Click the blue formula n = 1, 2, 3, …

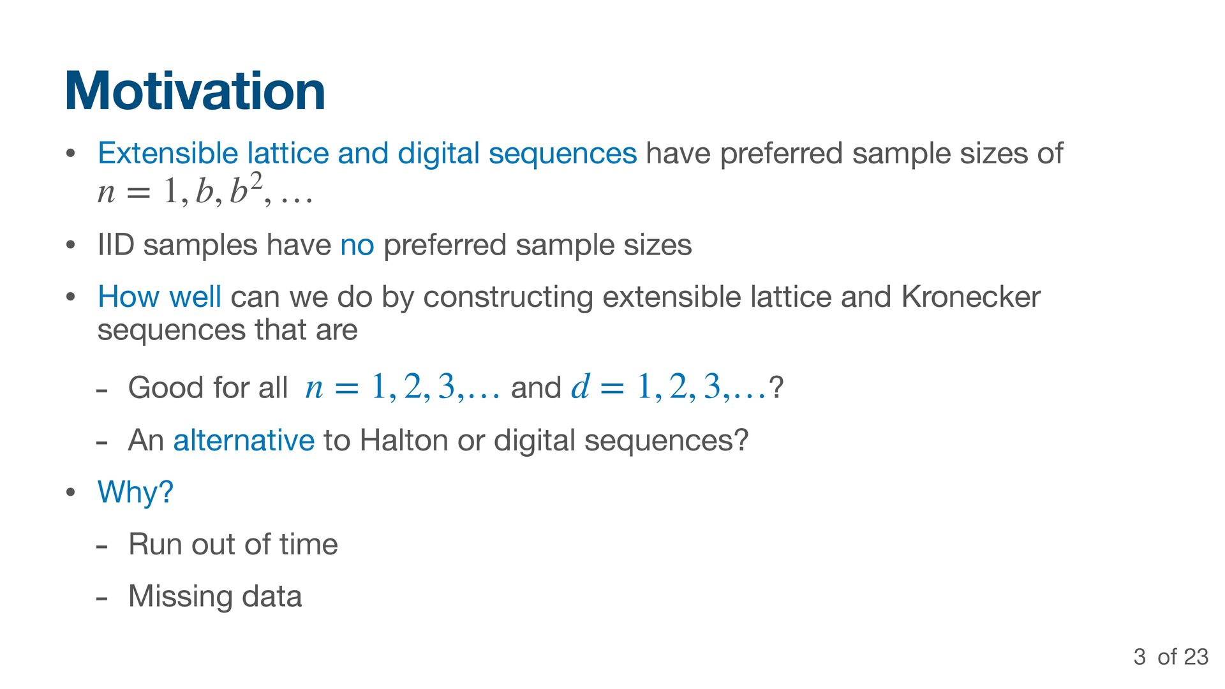pos(403,387)
